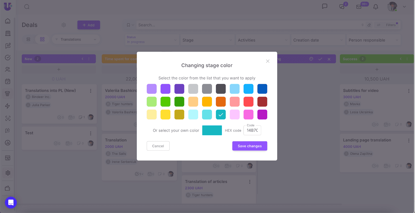Open the calendar icon in sidebar
This screenshot has width=415, height=213.
click(8, 81)
